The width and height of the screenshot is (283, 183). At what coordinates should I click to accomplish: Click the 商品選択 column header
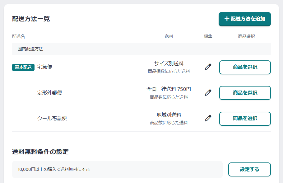[246, 36]
